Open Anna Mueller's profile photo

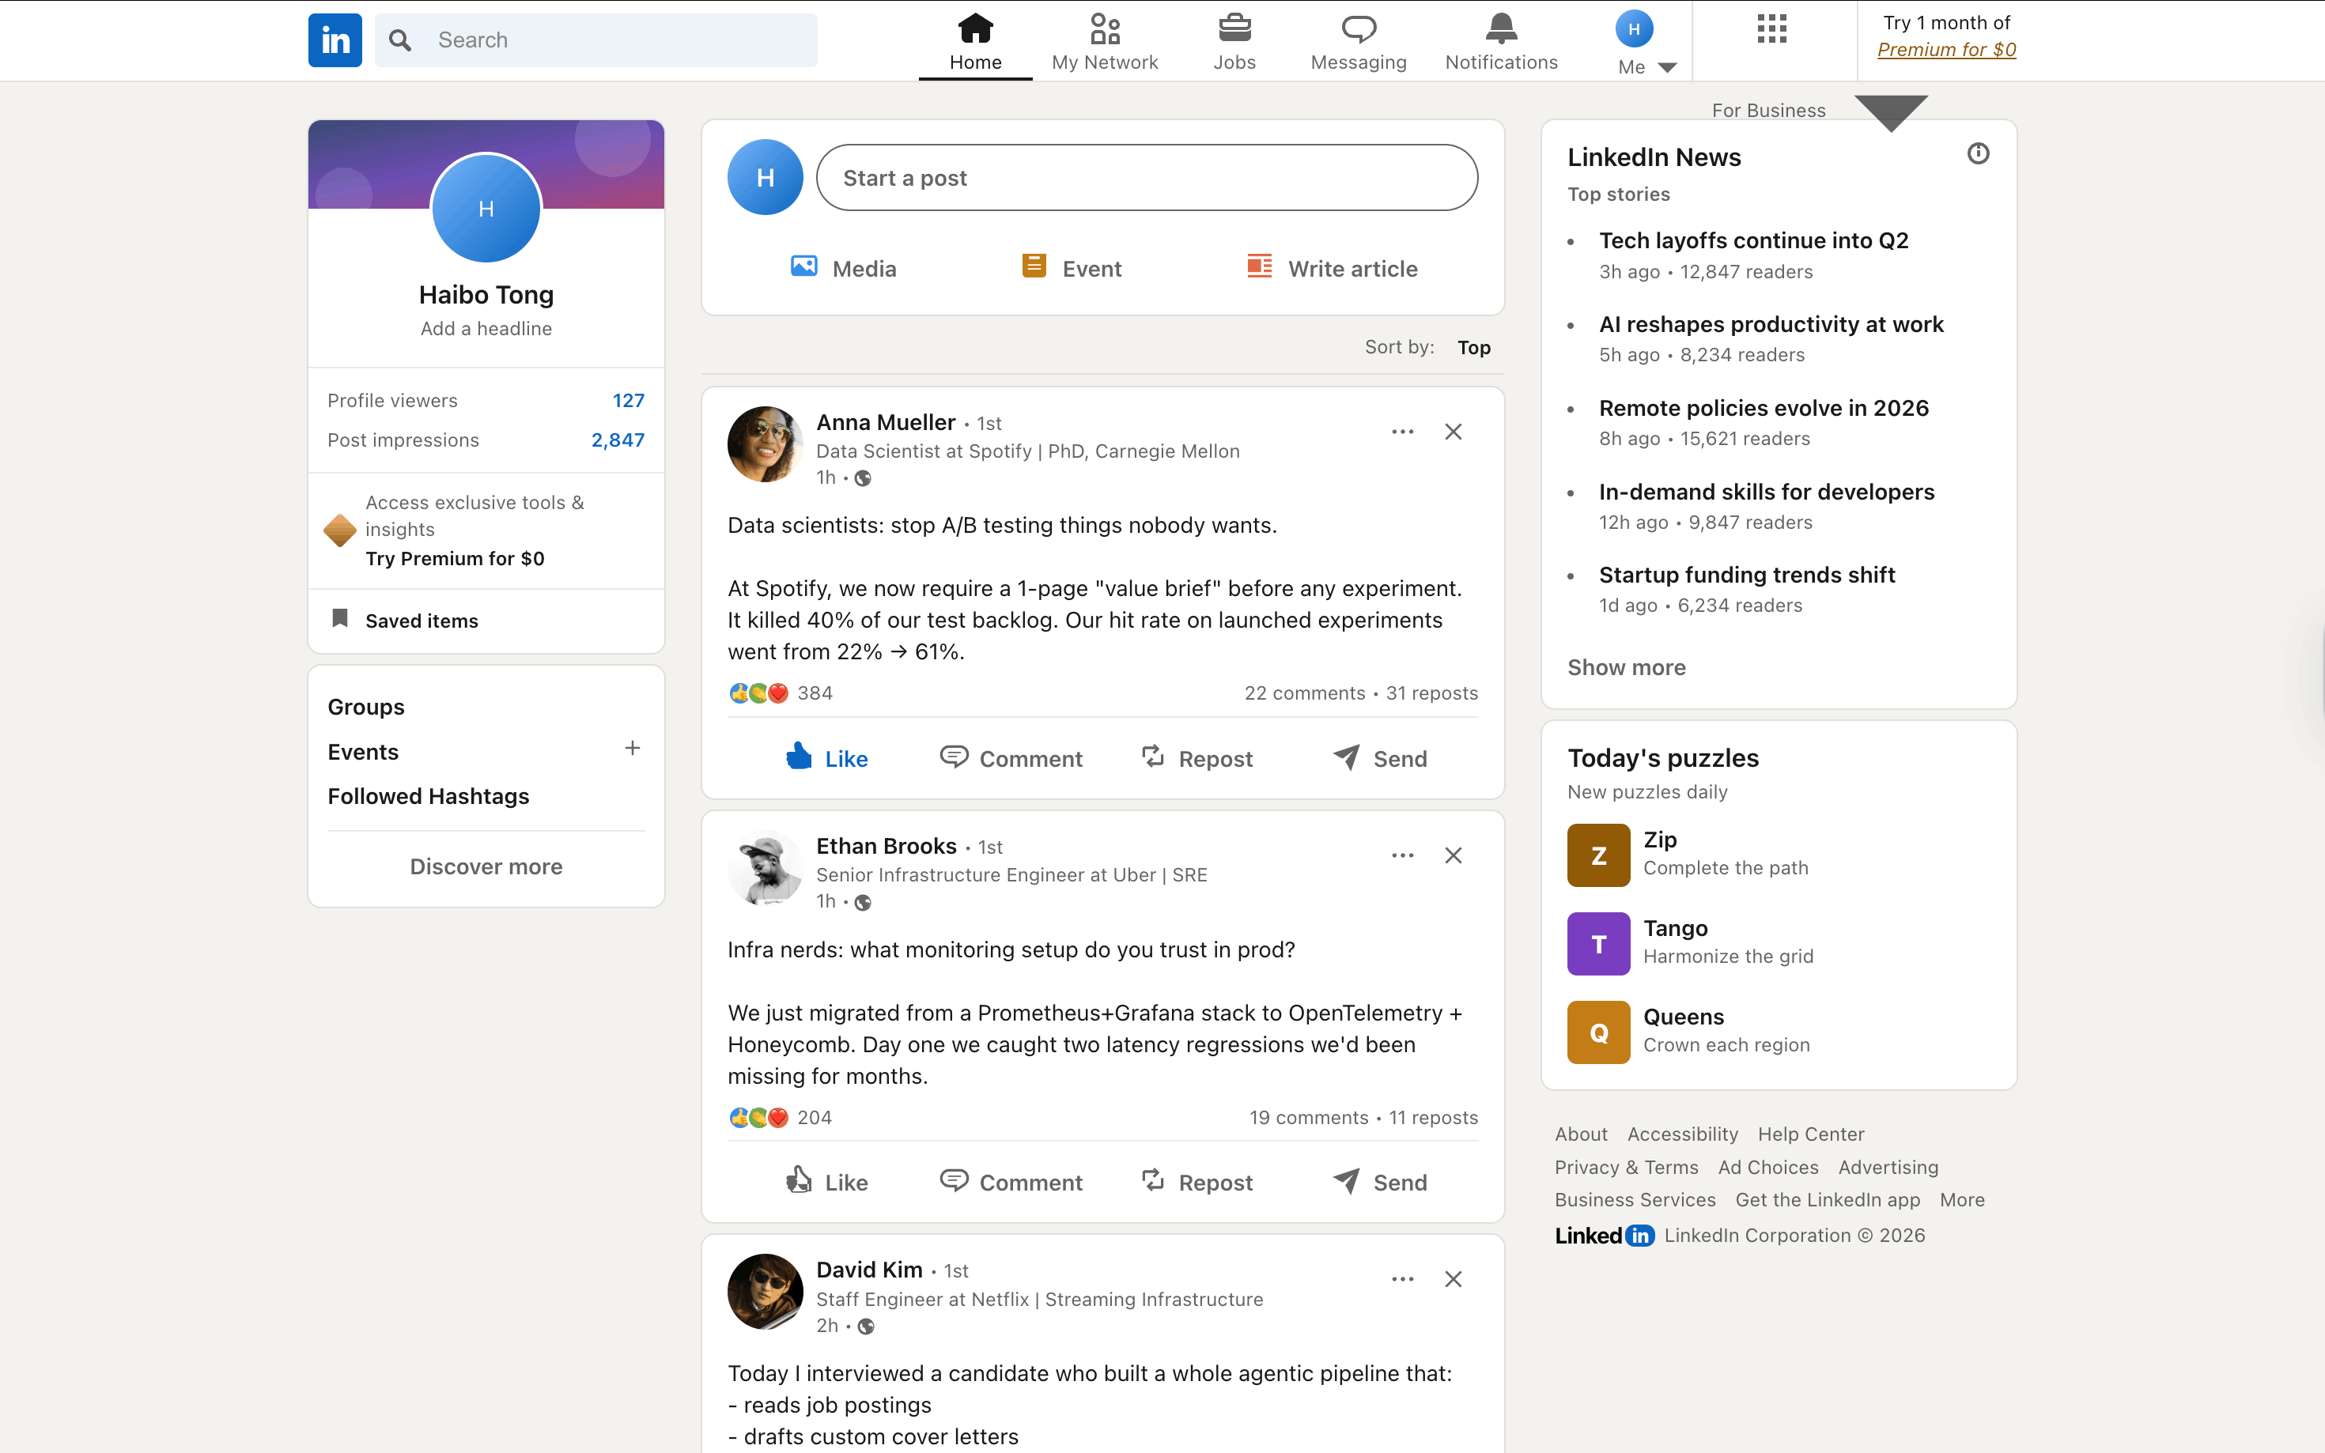coord(765,444)
